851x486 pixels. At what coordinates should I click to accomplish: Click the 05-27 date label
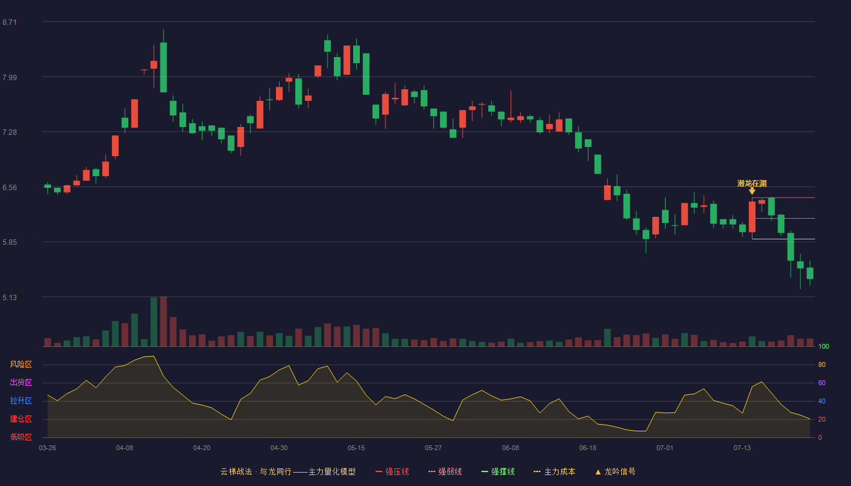click(x=433, y=448)
